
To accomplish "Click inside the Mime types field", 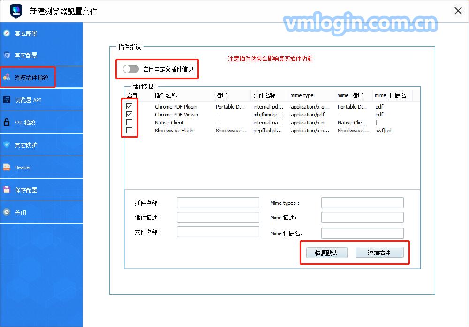I will [362, 203].
